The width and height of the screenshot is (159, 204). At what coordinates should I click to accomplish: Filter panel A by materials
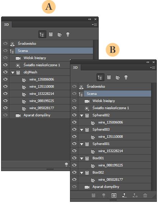point(60,34)
